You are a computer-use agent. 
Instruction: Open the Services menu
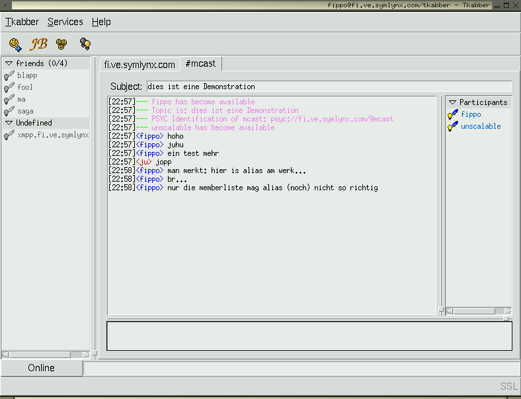pos(65,22)
